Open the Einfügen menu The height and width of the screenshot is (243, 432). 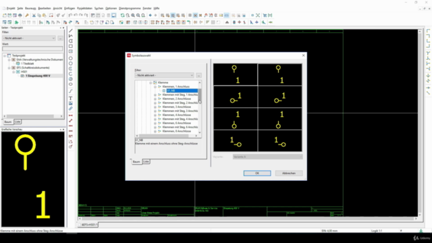[x=70, y=8]
